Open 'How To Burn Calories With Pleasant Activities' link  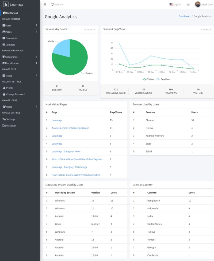click(x=76, y=175)
